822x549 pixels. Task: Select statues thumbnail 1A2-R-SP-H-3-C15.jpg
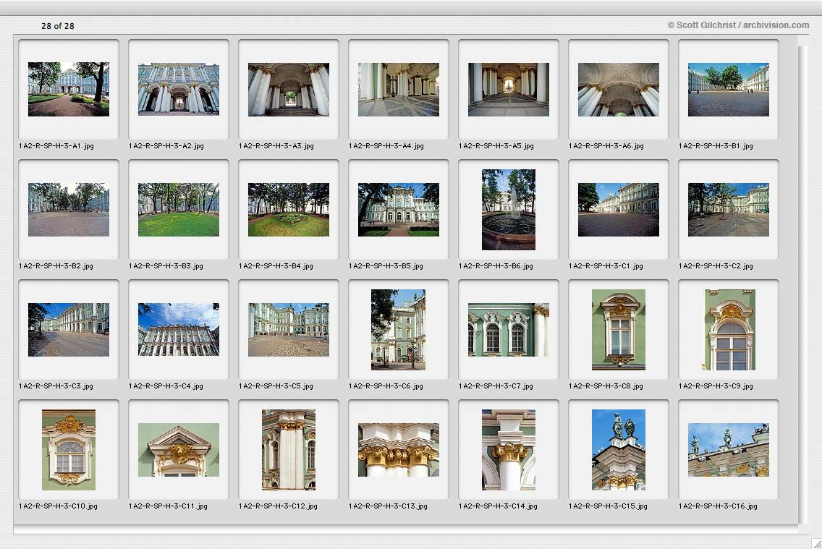point(619,449)
